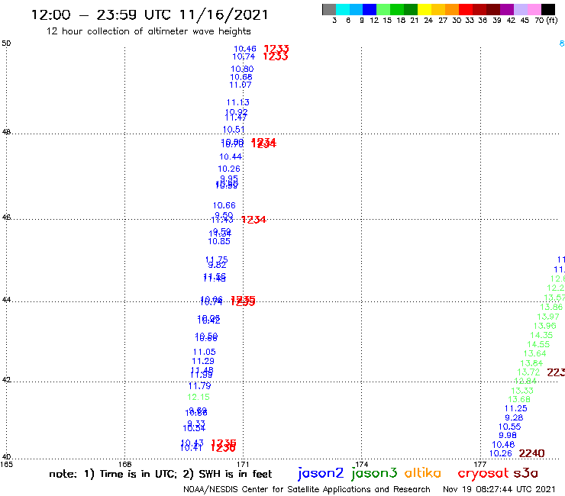Select the cryosat legend label

click(x=483, y=473)
